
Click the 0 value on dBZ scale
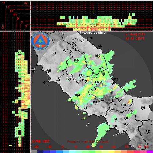coord(62,147)
